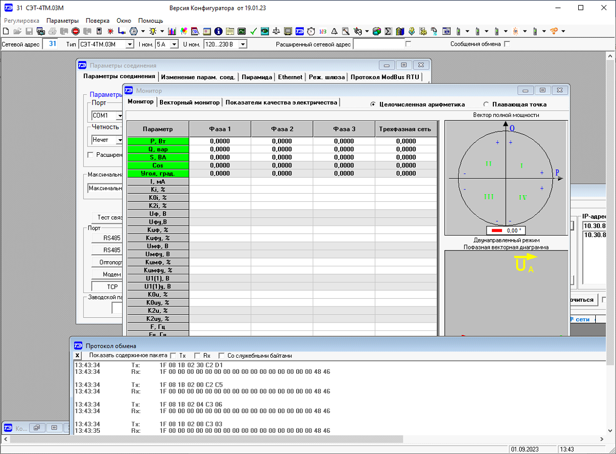Open the U ном. voltage dropdown

pos(242,45)
